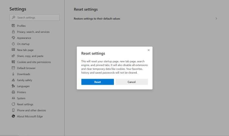Click the lock icon for Privacy settings
The image size is (229, 136).
13,32
